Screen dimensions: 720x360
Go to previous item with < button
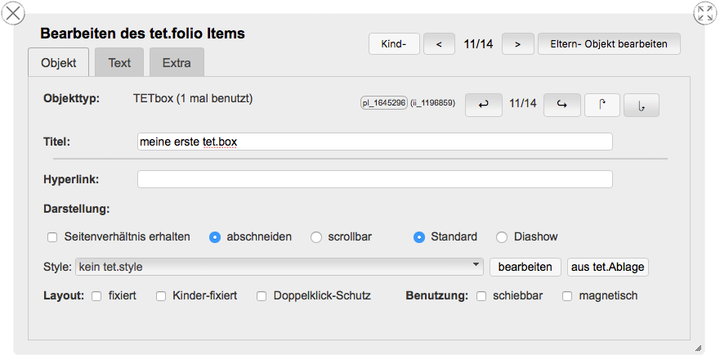click(439, 44)
